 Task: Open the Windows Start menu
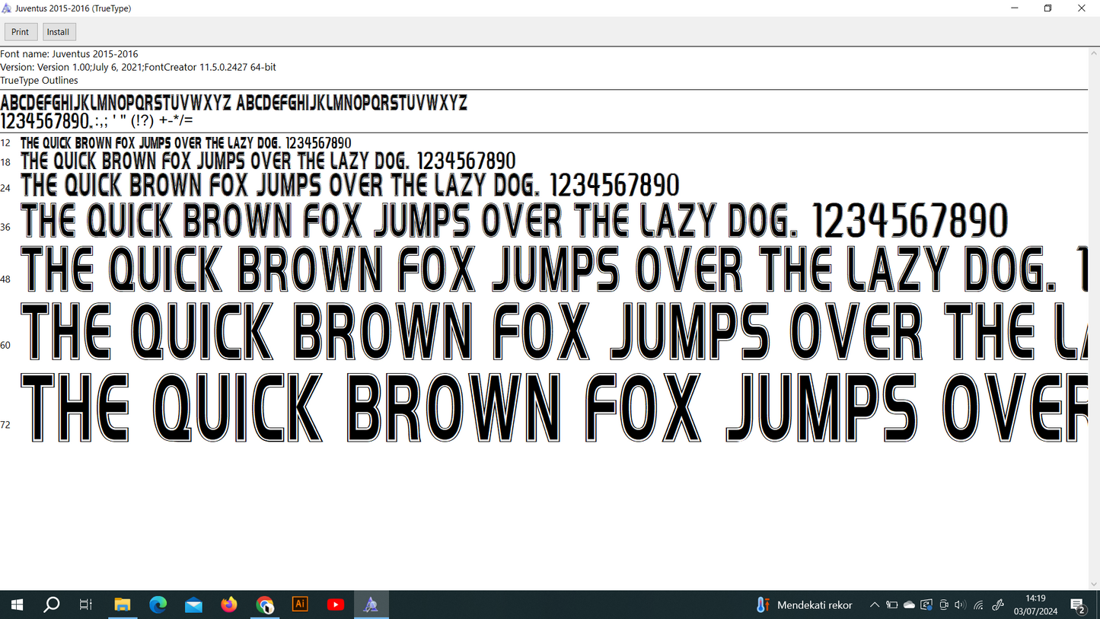click(16, 605)
